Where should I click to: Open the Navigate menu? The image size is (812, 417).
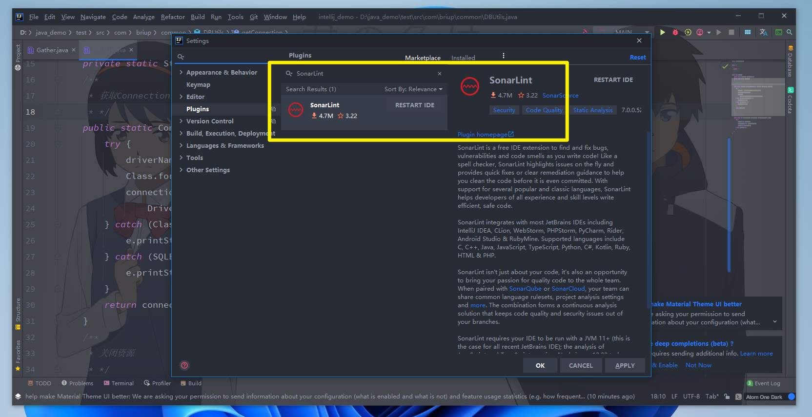tap(93, 17)
